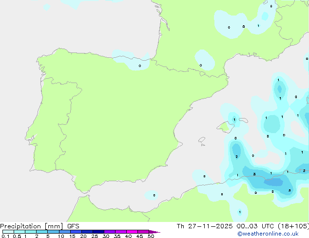Click the 0.5–1 mm legend swatch

pos(19,232)
